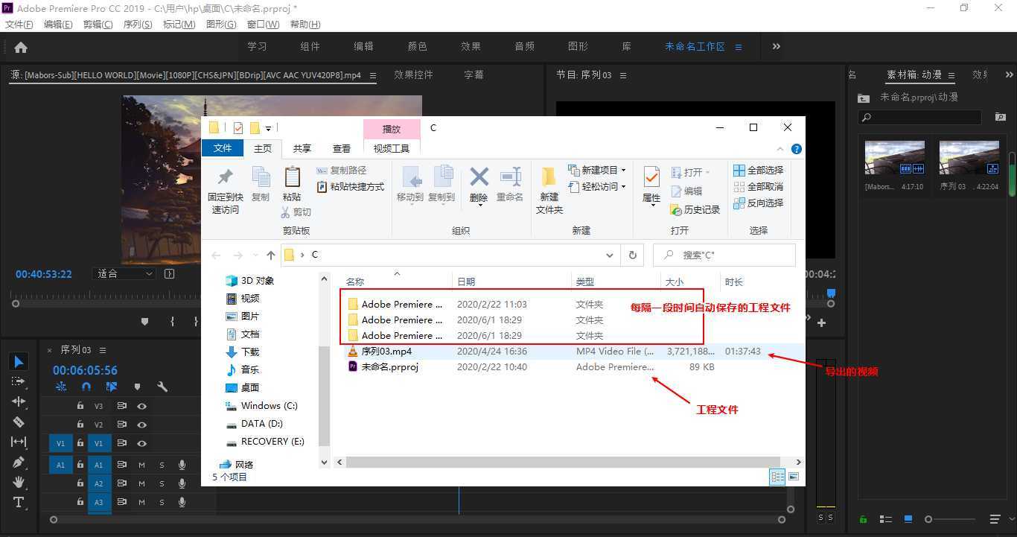
Task: Click 属性 in the Explorer ribbon
Action: pos(652,186)
